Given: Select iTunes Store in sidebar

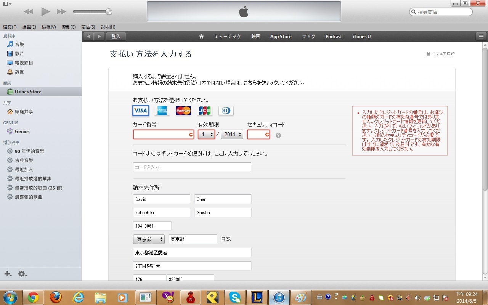Looking at the screenshot, I should pyautogui.click(x=41, y=92).
